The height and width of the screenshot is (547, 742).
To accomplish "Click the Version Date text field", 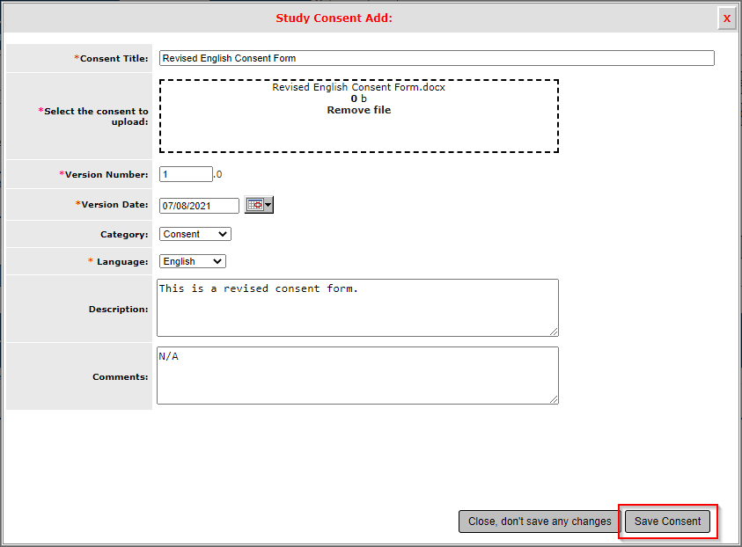I will click(x=199, y=206).
